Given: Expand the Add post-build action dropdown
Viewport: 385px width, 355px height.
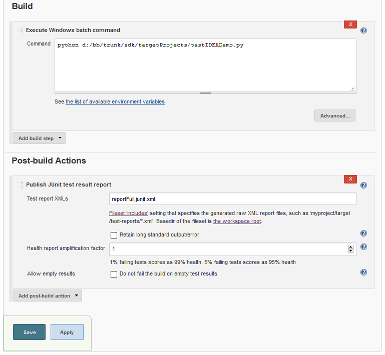Looking at the screenshot, I should [48, 295].
